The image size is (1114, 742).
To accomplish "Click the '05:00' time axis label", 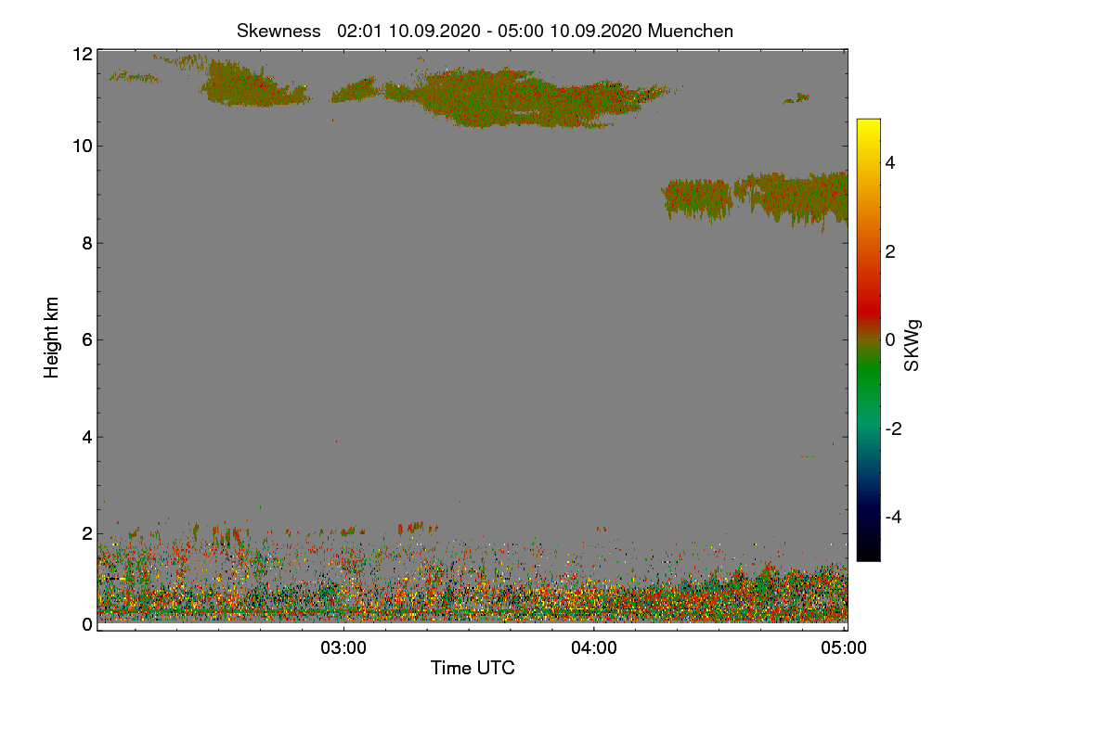I will tap(845, 648).
